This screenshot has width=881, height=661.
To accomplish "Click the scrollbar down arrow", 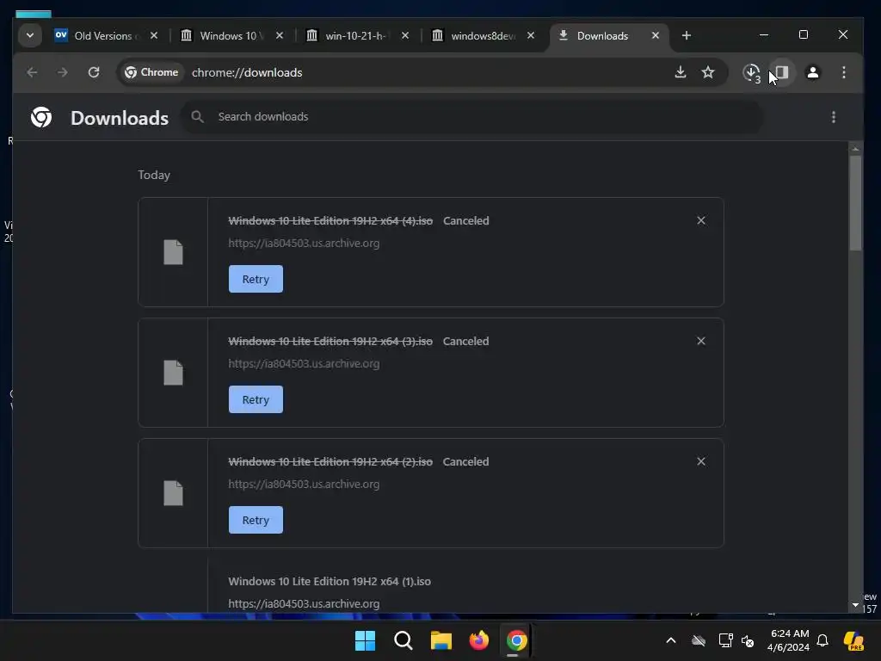I will 855,605.
